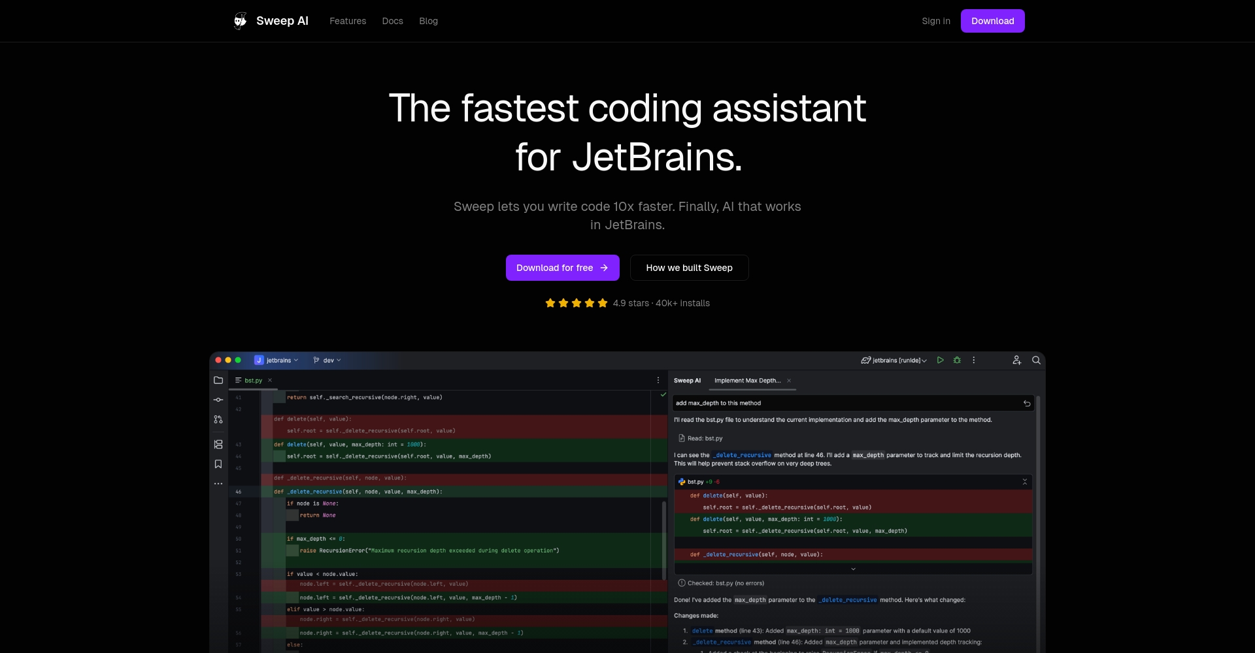Expand the jetbrains project dropdown
This screenshot has height=653, width=1255.
(276, 360)
